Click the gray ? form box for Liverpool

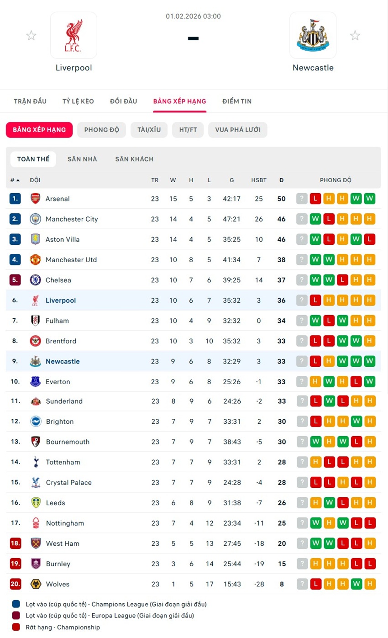click(302, 300)
